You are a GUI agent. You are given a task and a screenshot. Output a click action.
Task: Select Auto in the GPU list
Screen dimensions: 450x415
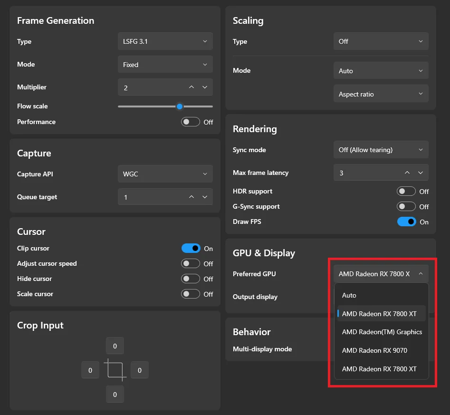pos(382,295)
